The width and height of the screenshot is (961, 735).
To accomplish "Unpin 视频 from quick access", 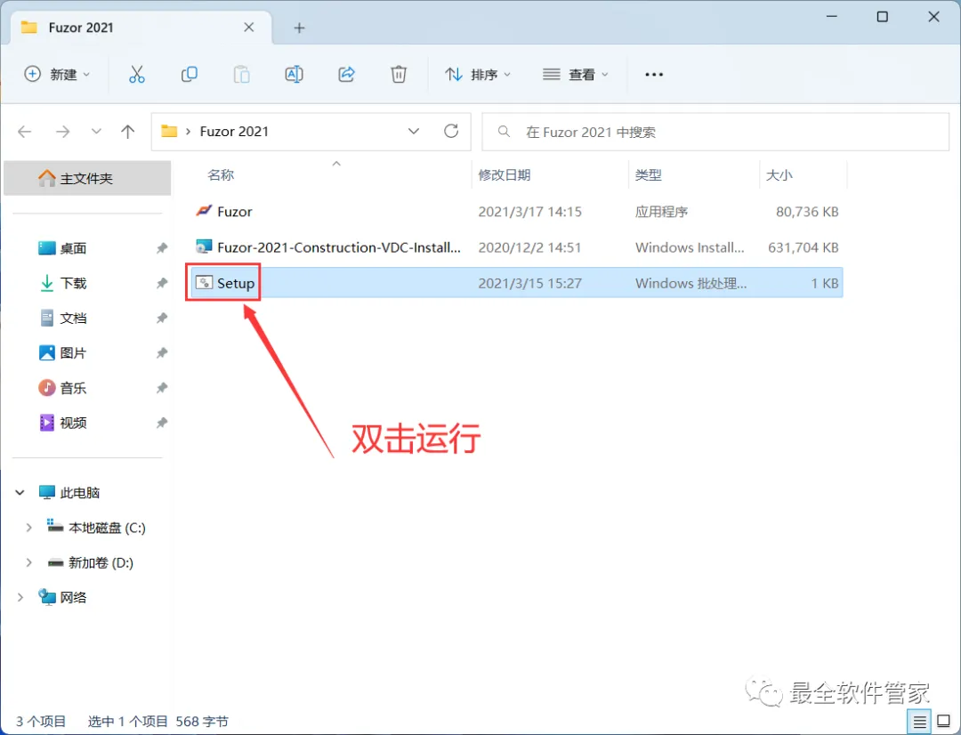I will tap(162, 423).
